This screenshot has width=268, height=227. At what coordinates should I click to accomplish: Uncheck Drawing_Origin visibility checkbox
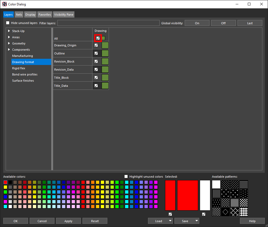pos(96,45)
